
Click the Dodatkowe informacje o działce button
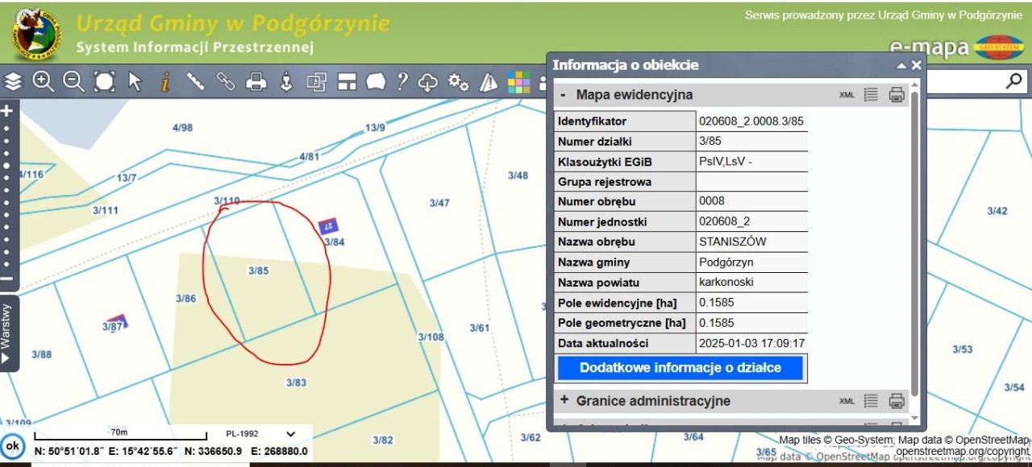(681, 368)
